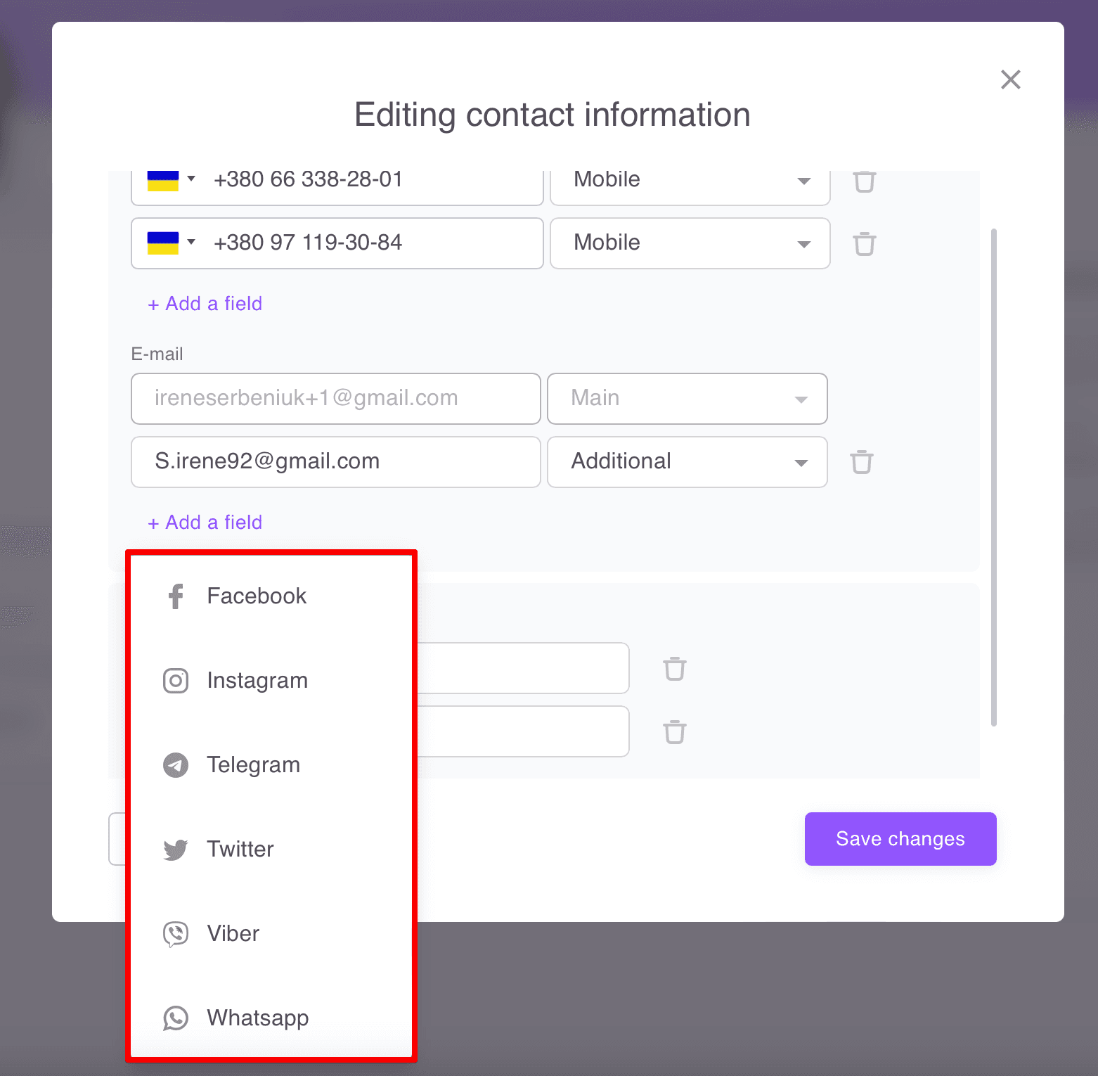Open the Mobile type dropdown for +380 97

(690, 243)
